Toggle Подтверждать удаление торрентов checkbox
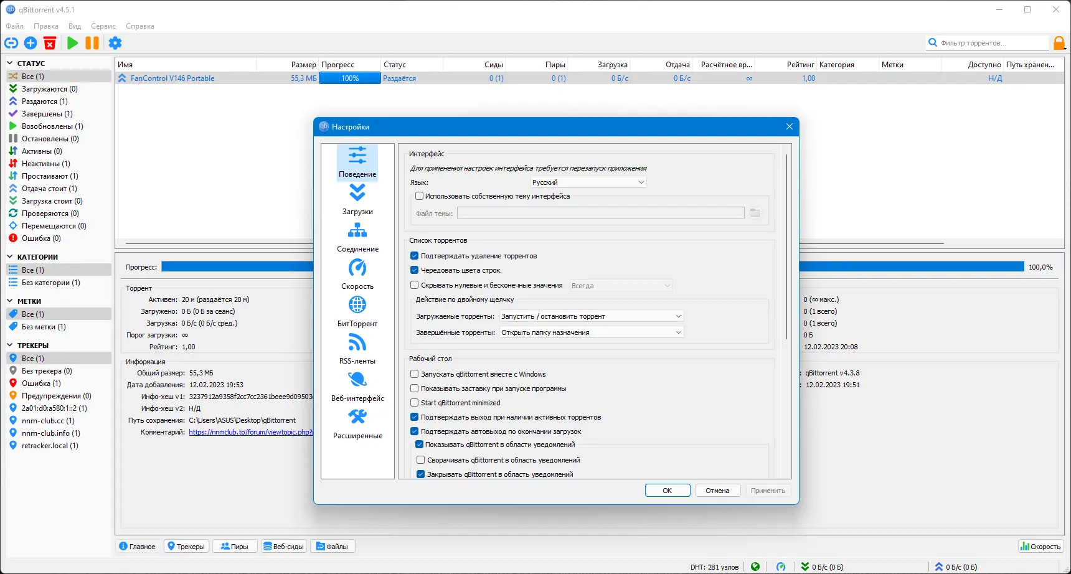The width and height of the screenshot is (1071, 574). (414, 256)
